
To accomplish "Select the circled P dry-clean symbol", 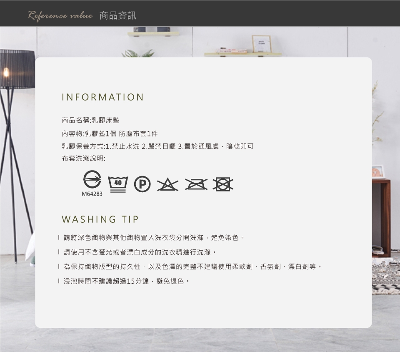I will (142, 184).
